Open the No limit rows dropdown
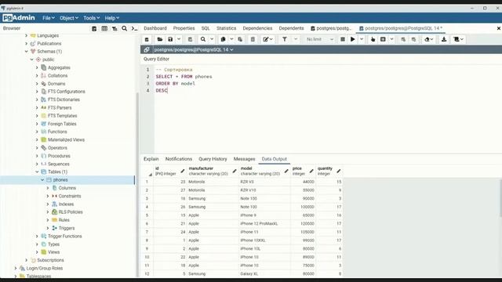Image resolution: width=502 pixels, height=282 pixels. click(319, 39)
